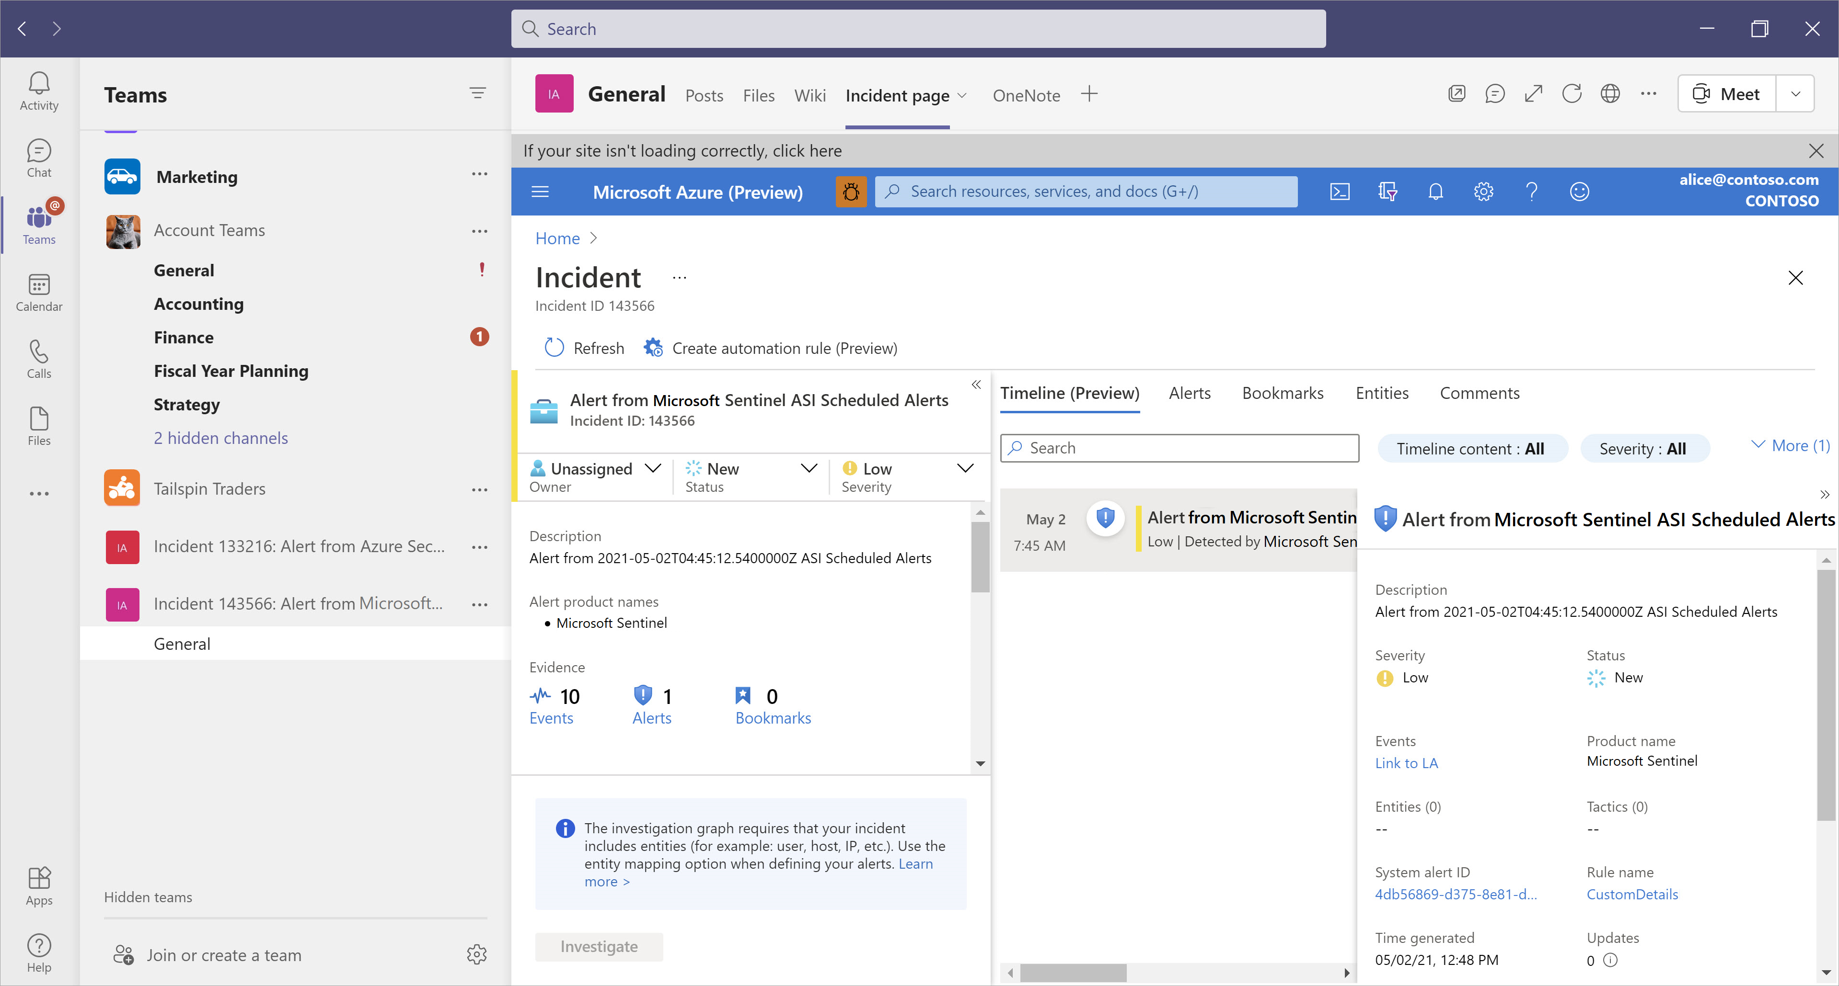This screenshot has width=1839, height=986.
Task: Expand the Unassigned owner dropdown
Action: [x=652, y=468]
